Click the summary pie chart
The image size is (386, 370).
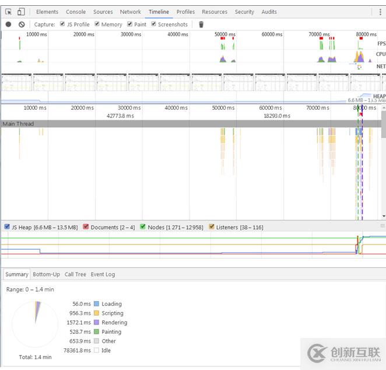[x=35, y=324]
